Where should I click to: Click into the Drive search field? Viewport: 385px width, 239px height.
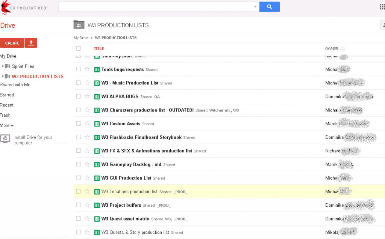(x=156, y=7)
